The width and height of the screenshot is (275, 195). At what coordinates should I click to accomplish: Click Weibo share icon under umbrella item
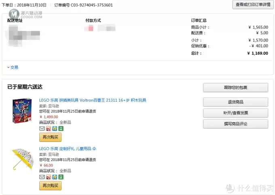[49, 177]
